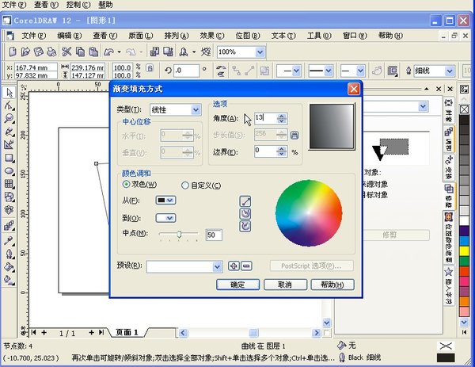Open the 从 start color dropdown

[x=165, y=201]
